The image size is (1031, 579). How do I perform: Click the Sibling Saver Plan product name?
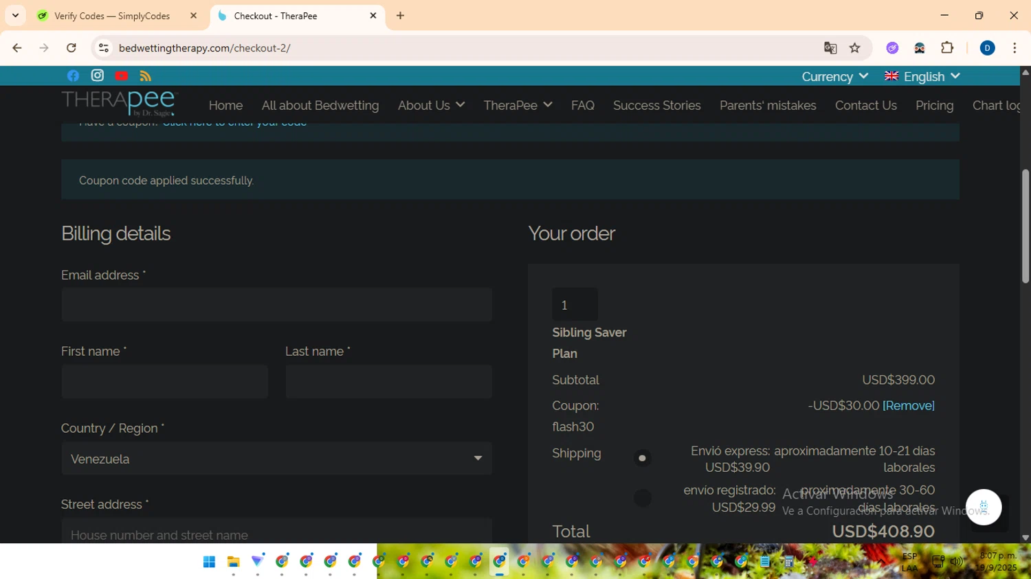tap(589, 343)
